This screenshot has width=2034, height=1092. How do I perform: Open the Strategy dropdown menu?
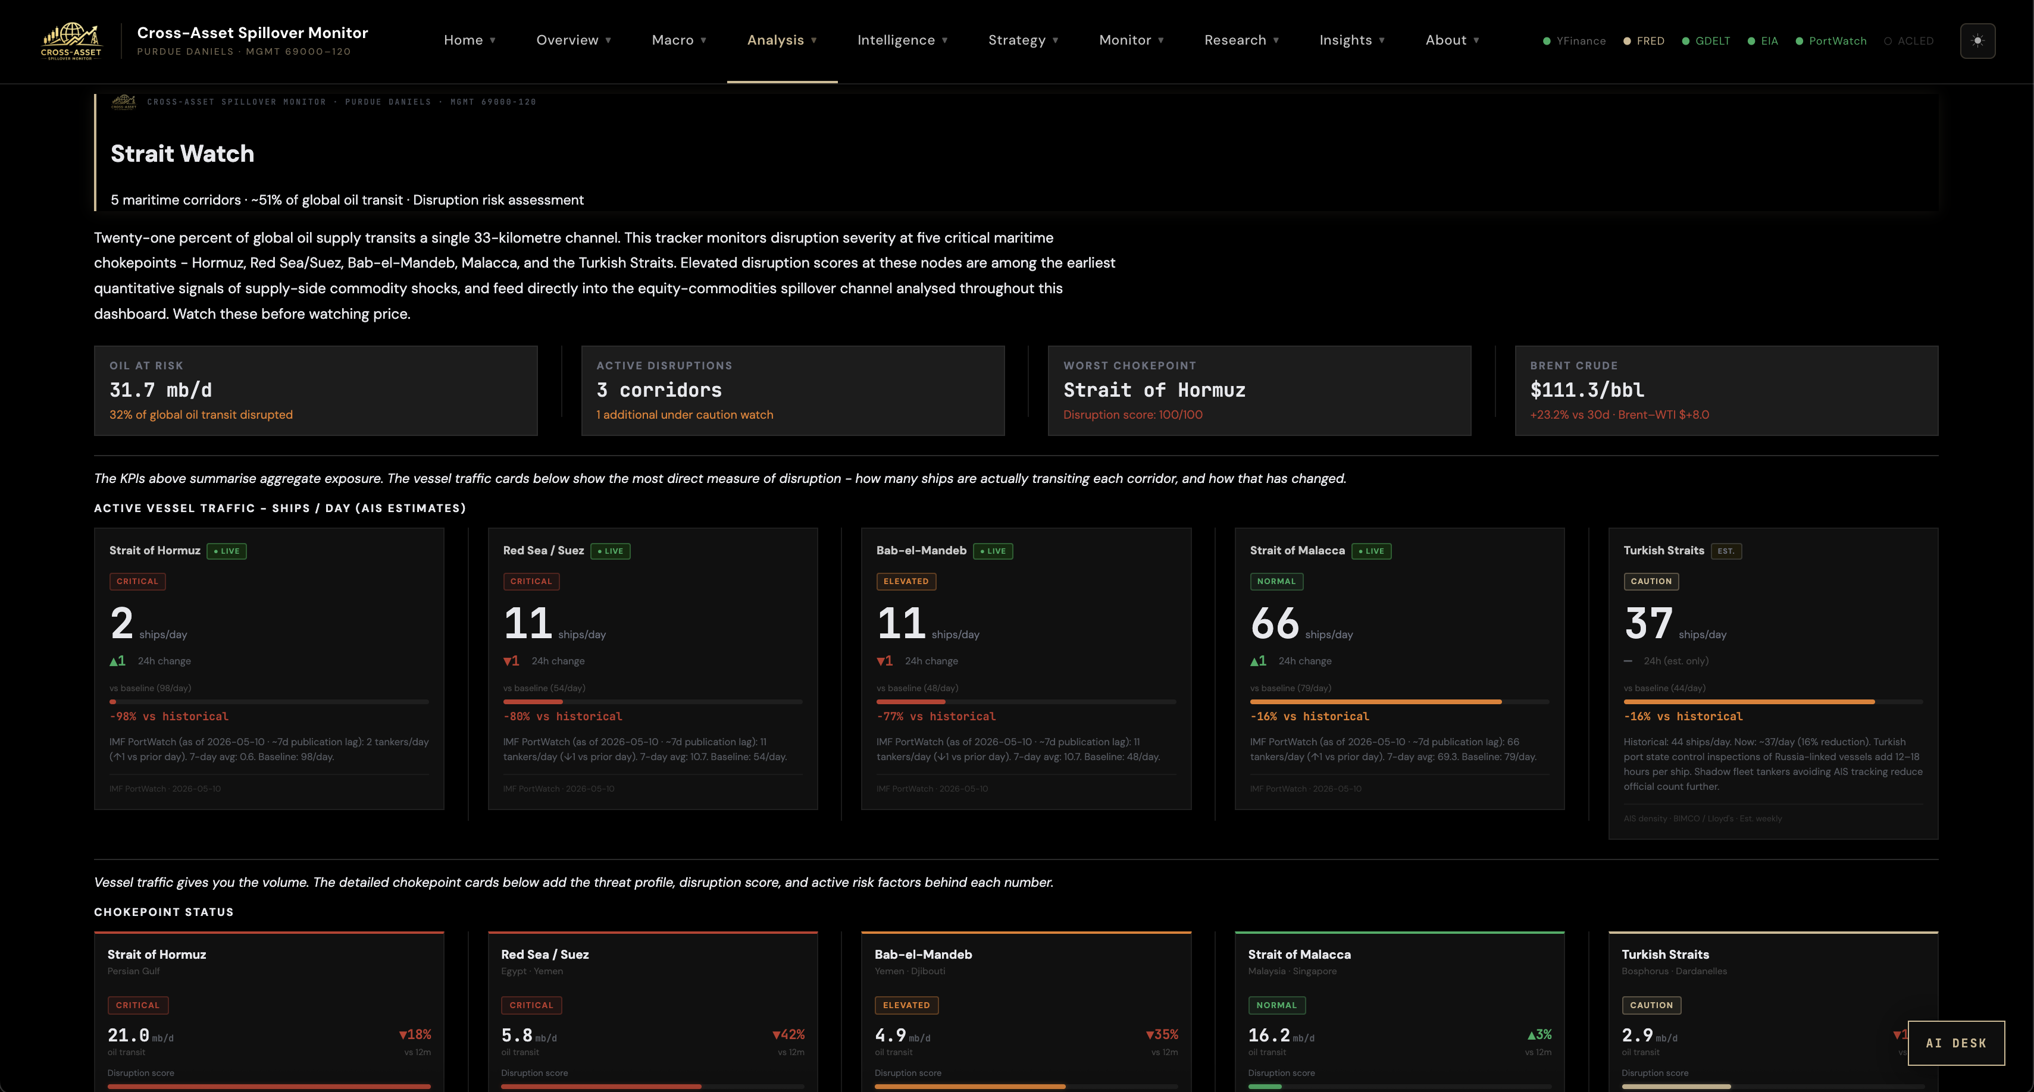1024,40
